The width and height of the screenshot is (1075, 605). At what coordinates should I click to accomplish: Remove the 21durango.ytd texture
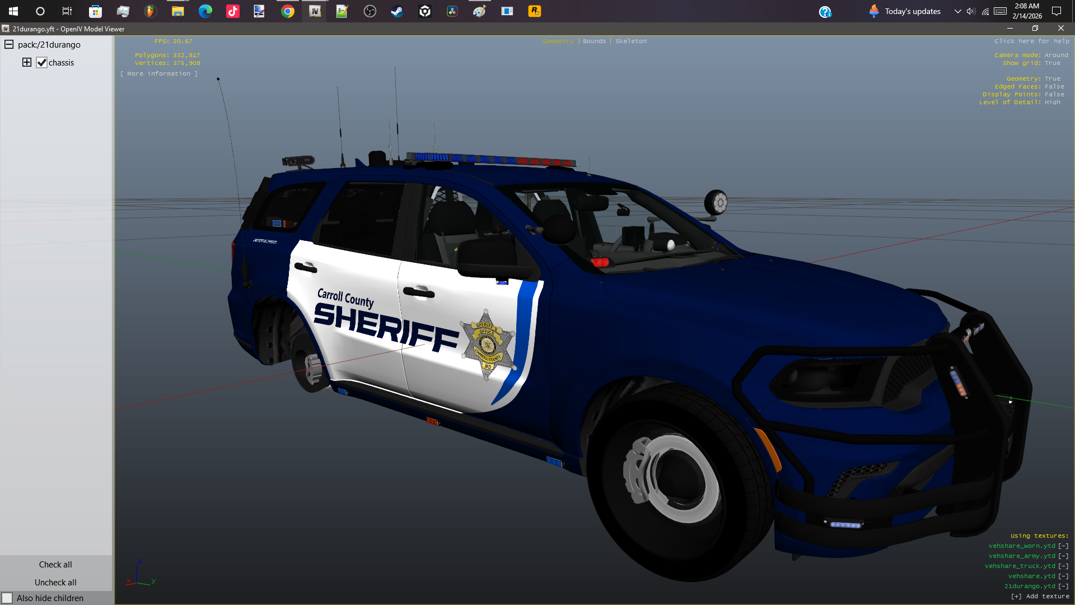1063,587
